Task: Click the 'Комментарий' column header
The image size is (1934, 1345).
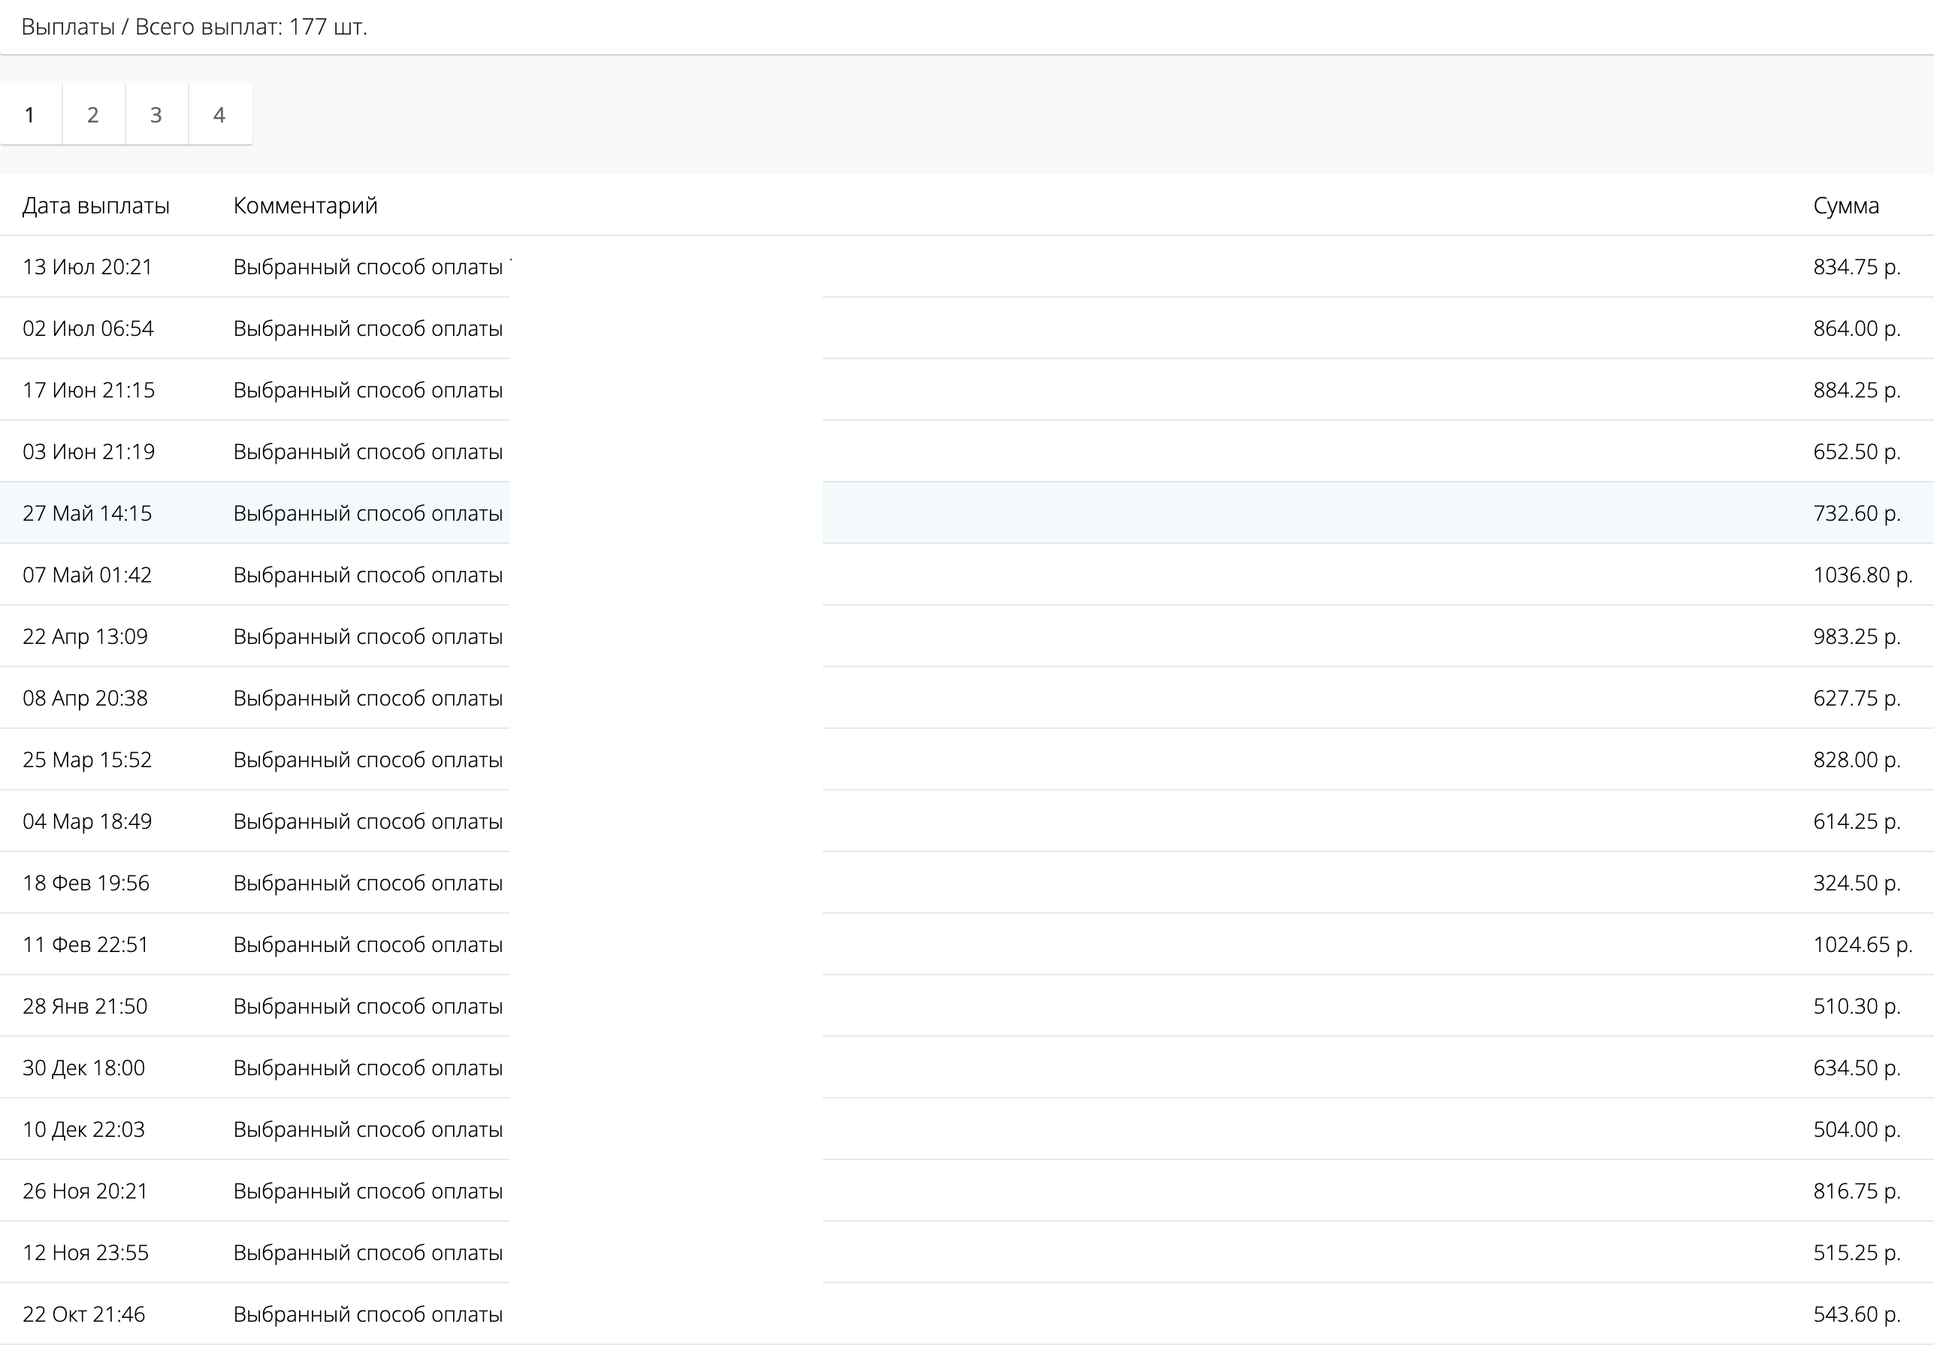Action: coord(305,205)
